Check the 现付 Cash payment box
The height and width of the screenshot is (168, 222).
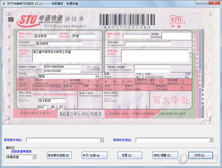(x=161, y=81)
